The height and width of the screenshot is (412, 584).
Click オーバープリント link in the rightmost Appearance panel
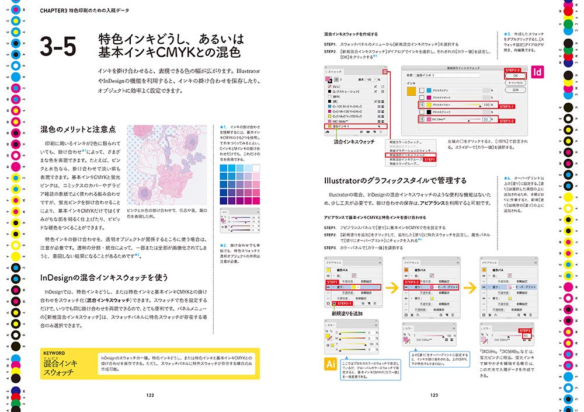526,287
